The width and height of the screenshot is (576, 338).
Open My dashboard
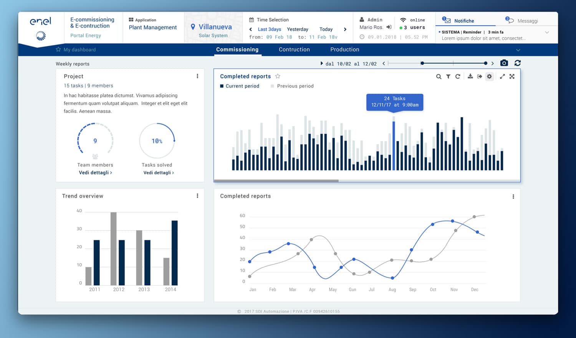click(79, 49)
